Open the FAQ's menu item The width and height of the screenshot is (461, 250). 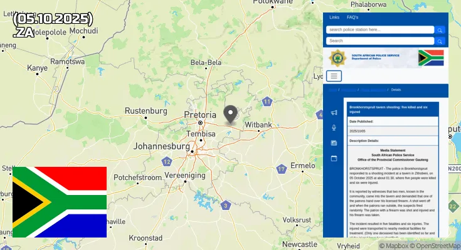pos(352,17)
